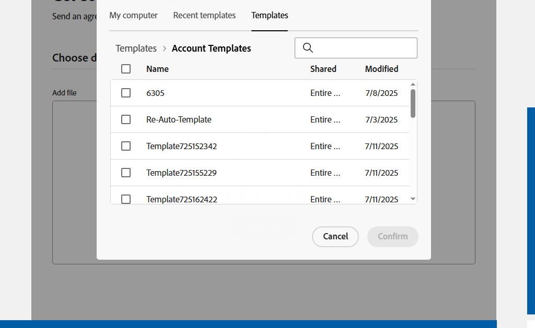Click the Shared column header
Image resolution: width=535 pixels, height=328 pixels.
click(323, 69)
